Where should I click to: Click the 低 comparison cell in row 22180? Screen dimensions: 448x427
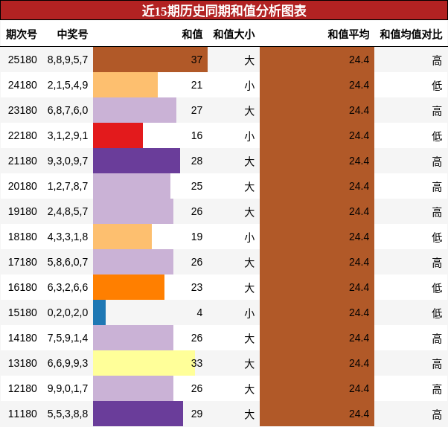click(x=437, y=136)
